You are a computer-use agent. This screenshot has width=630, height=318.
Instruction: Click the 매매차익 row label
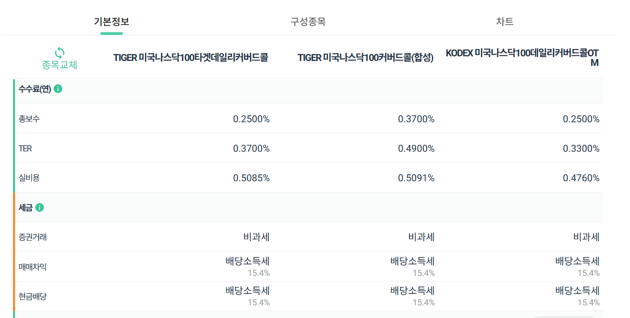point(33,267)
